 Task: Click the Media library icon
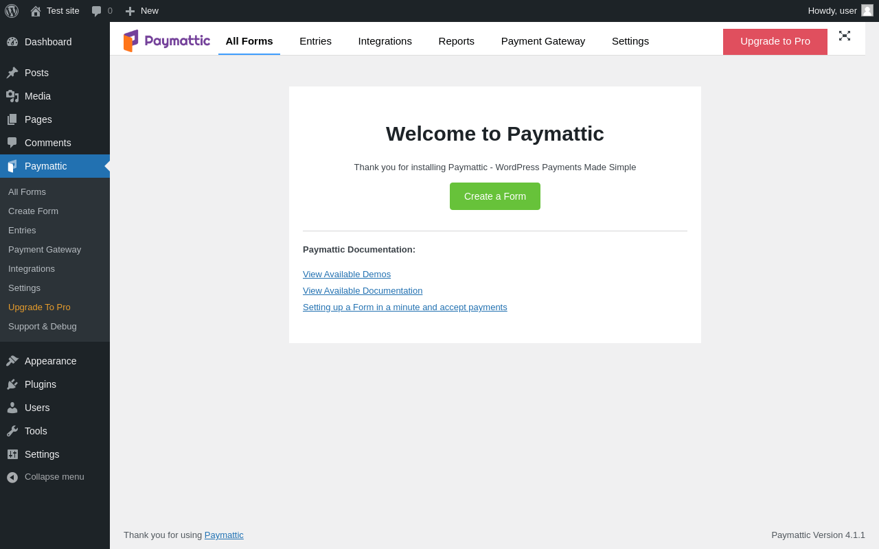(12, 96)
